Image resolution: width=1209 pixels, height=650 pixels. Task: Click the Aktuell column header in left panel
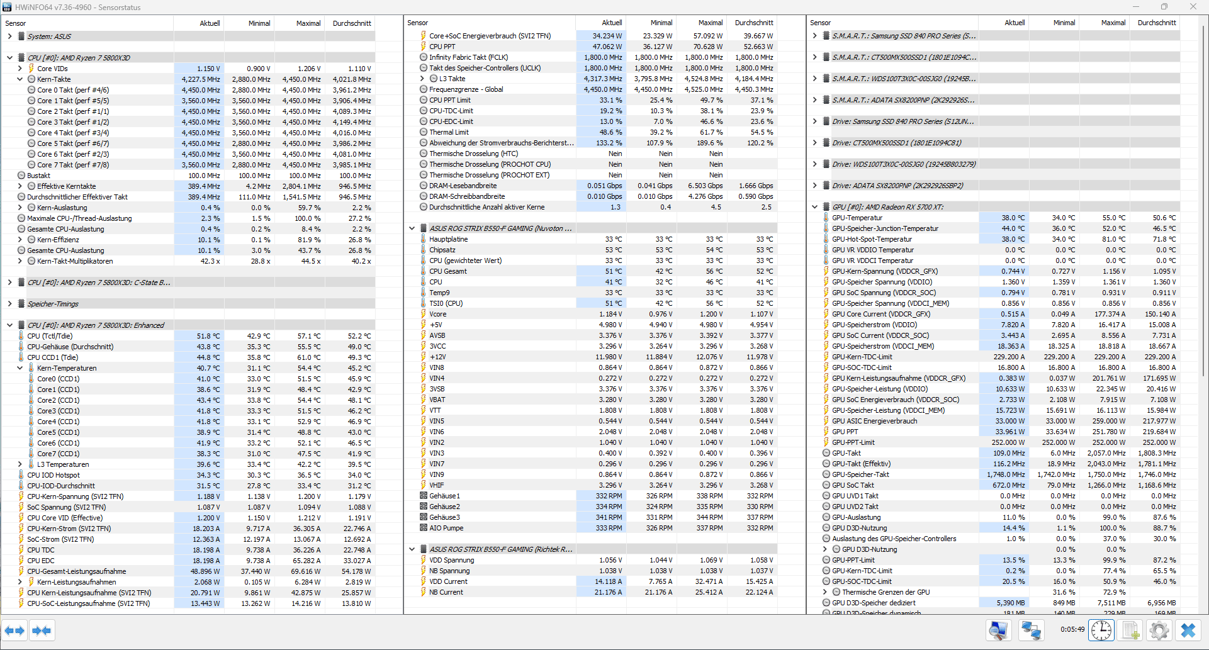point(198,23)
